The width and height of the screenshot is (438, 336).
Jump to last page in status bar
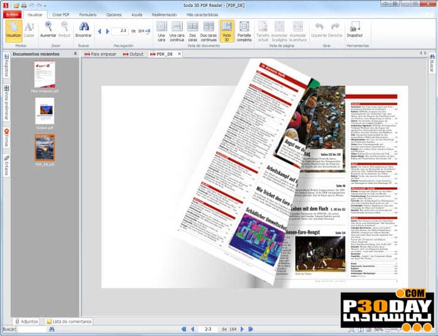tap(251, 329)
